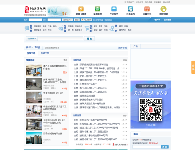Click 更多 next to 推荐房源
This screenshot has height=150, width=195.
pos(65,60)
